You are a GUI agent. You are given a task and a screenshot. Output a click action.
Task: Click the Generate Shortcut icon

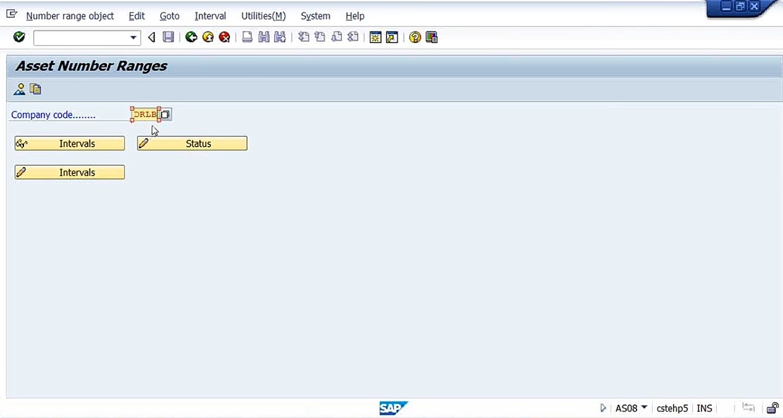(x=392, y=38)
